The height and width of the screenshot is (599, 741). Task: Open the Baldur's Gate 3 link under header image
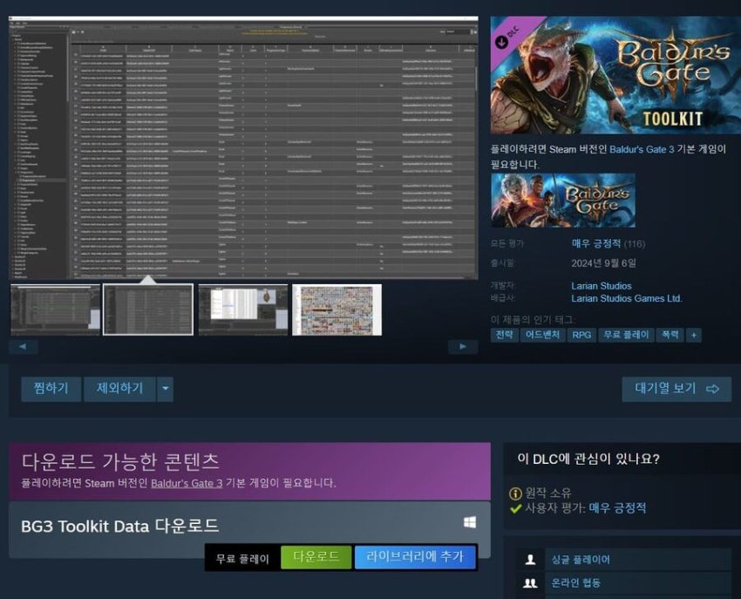click(642, 149)
